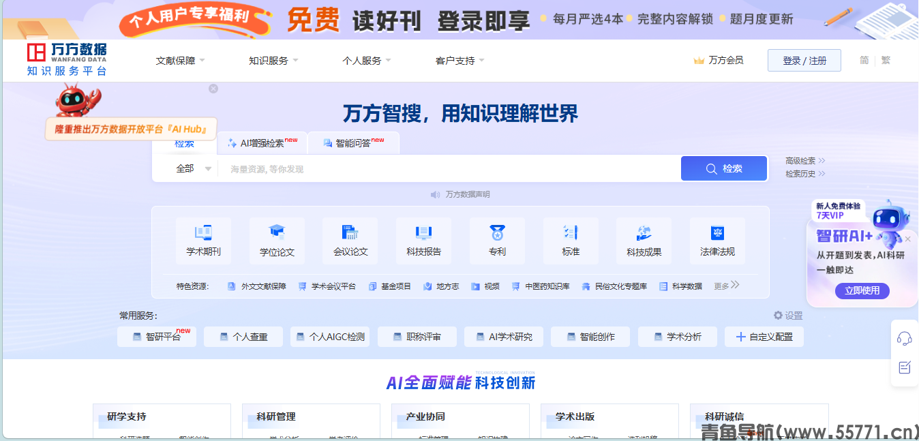Open the 智研平台 service
The width and height of the screenshot is (919, 441).
[x=157, y=337]
